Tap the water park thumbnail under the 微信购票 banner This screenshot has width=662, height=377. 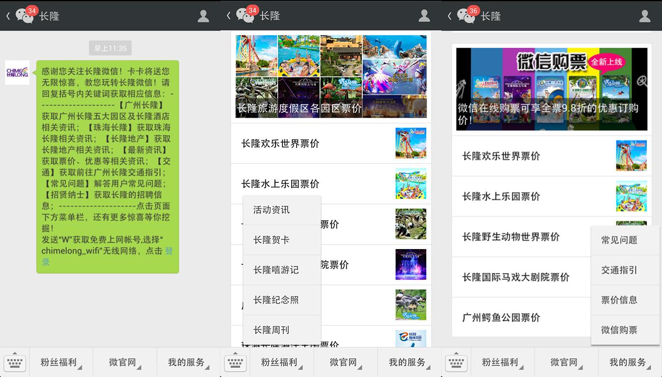(x=632, y=196)
